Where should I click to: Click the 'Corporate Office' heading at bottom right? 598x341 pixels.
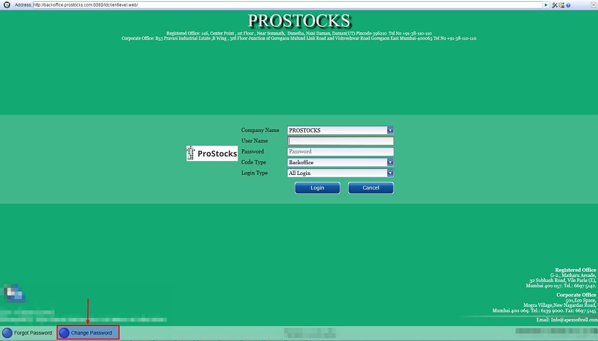coord(576,295)
